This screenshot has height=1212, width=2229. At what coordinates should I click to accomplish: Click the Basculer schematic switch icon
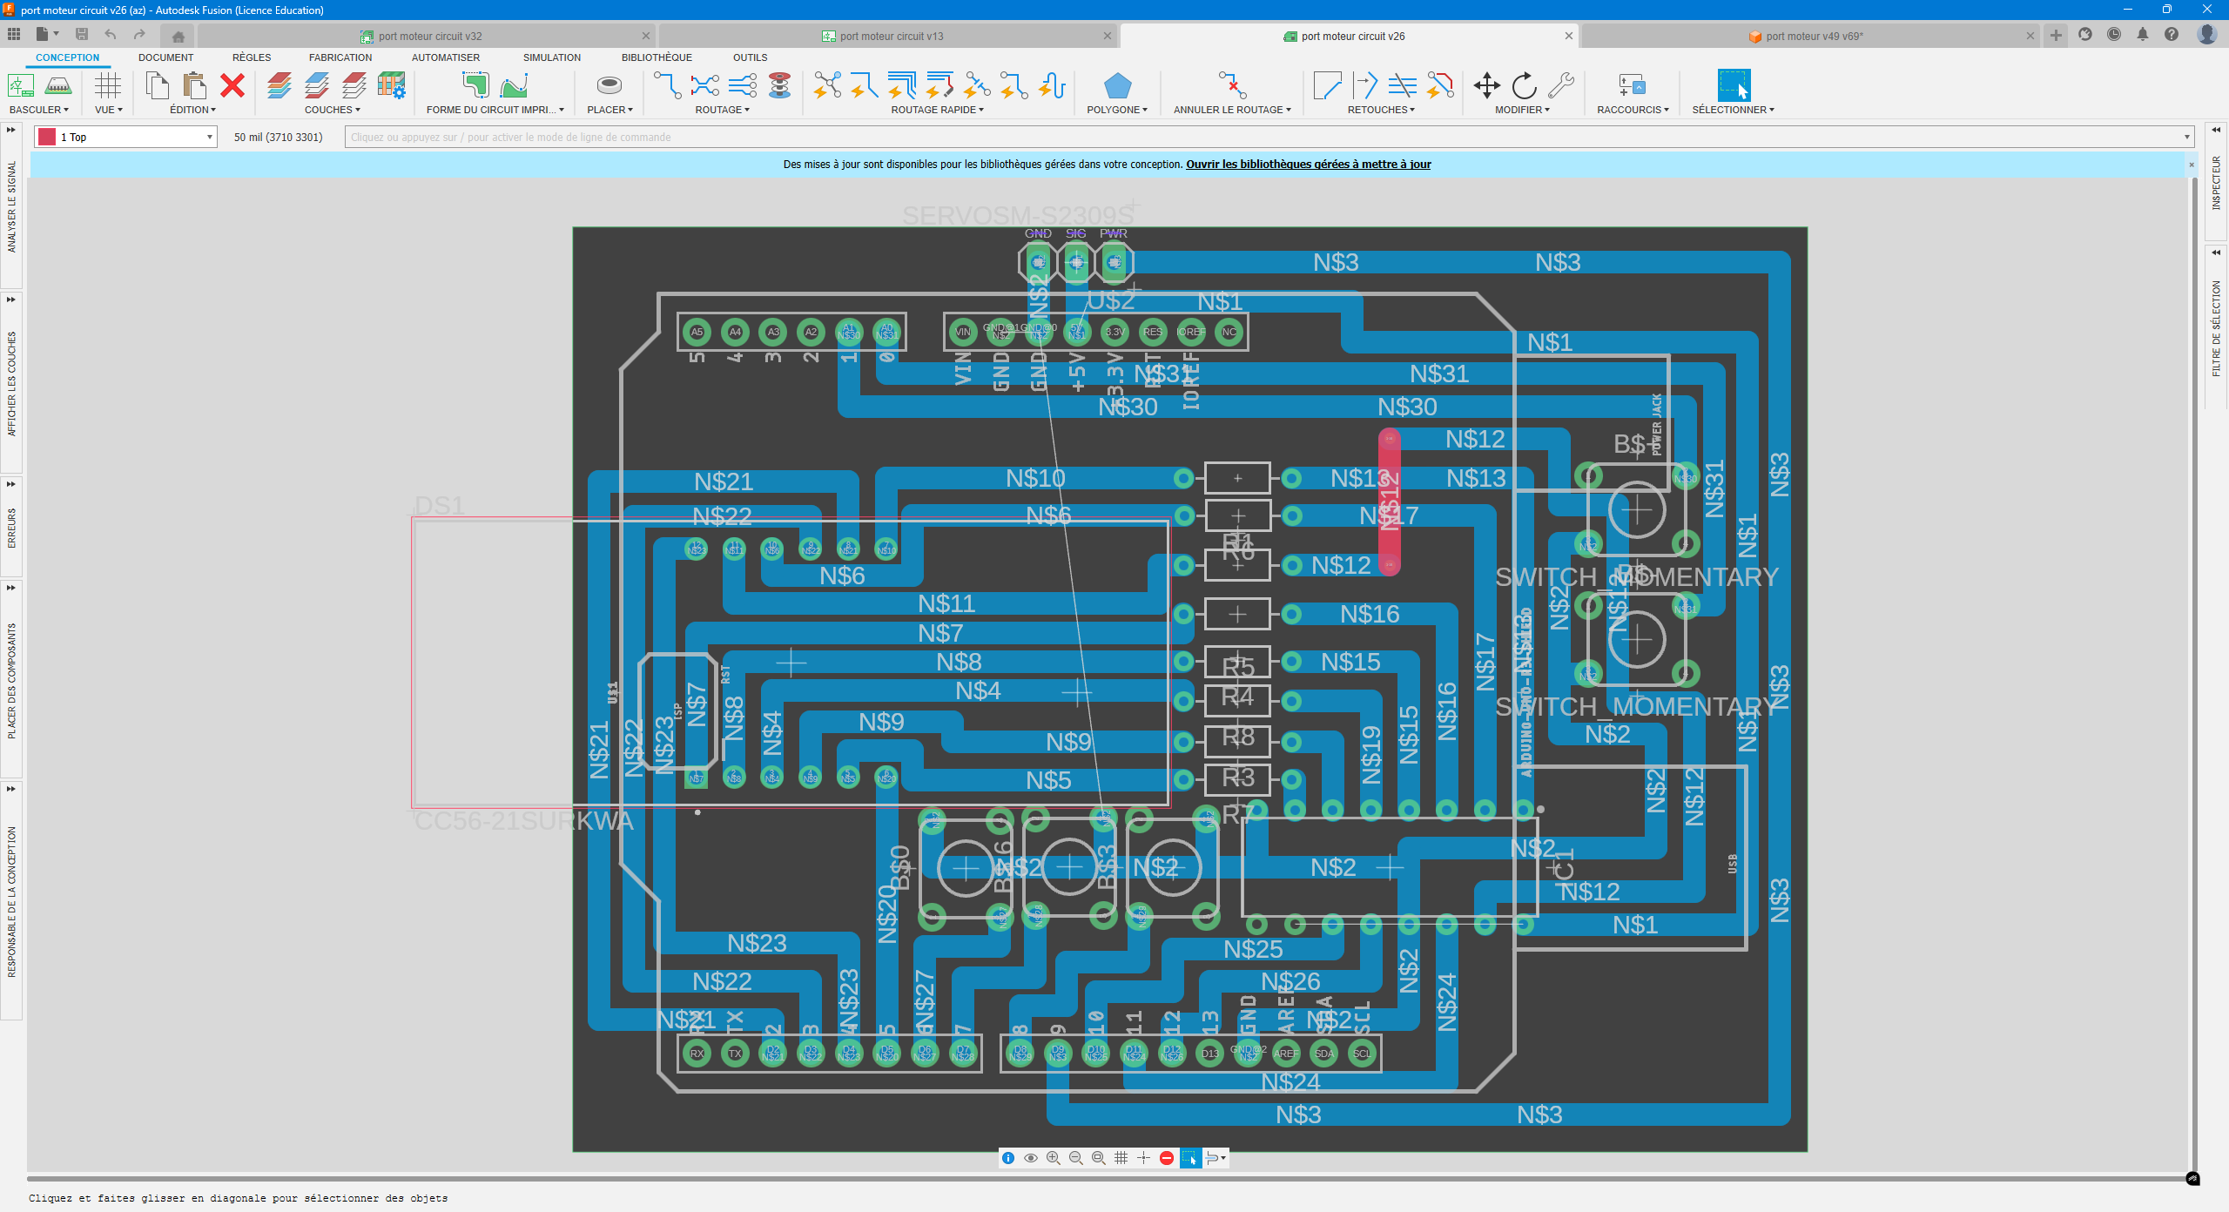click(20, 86)
